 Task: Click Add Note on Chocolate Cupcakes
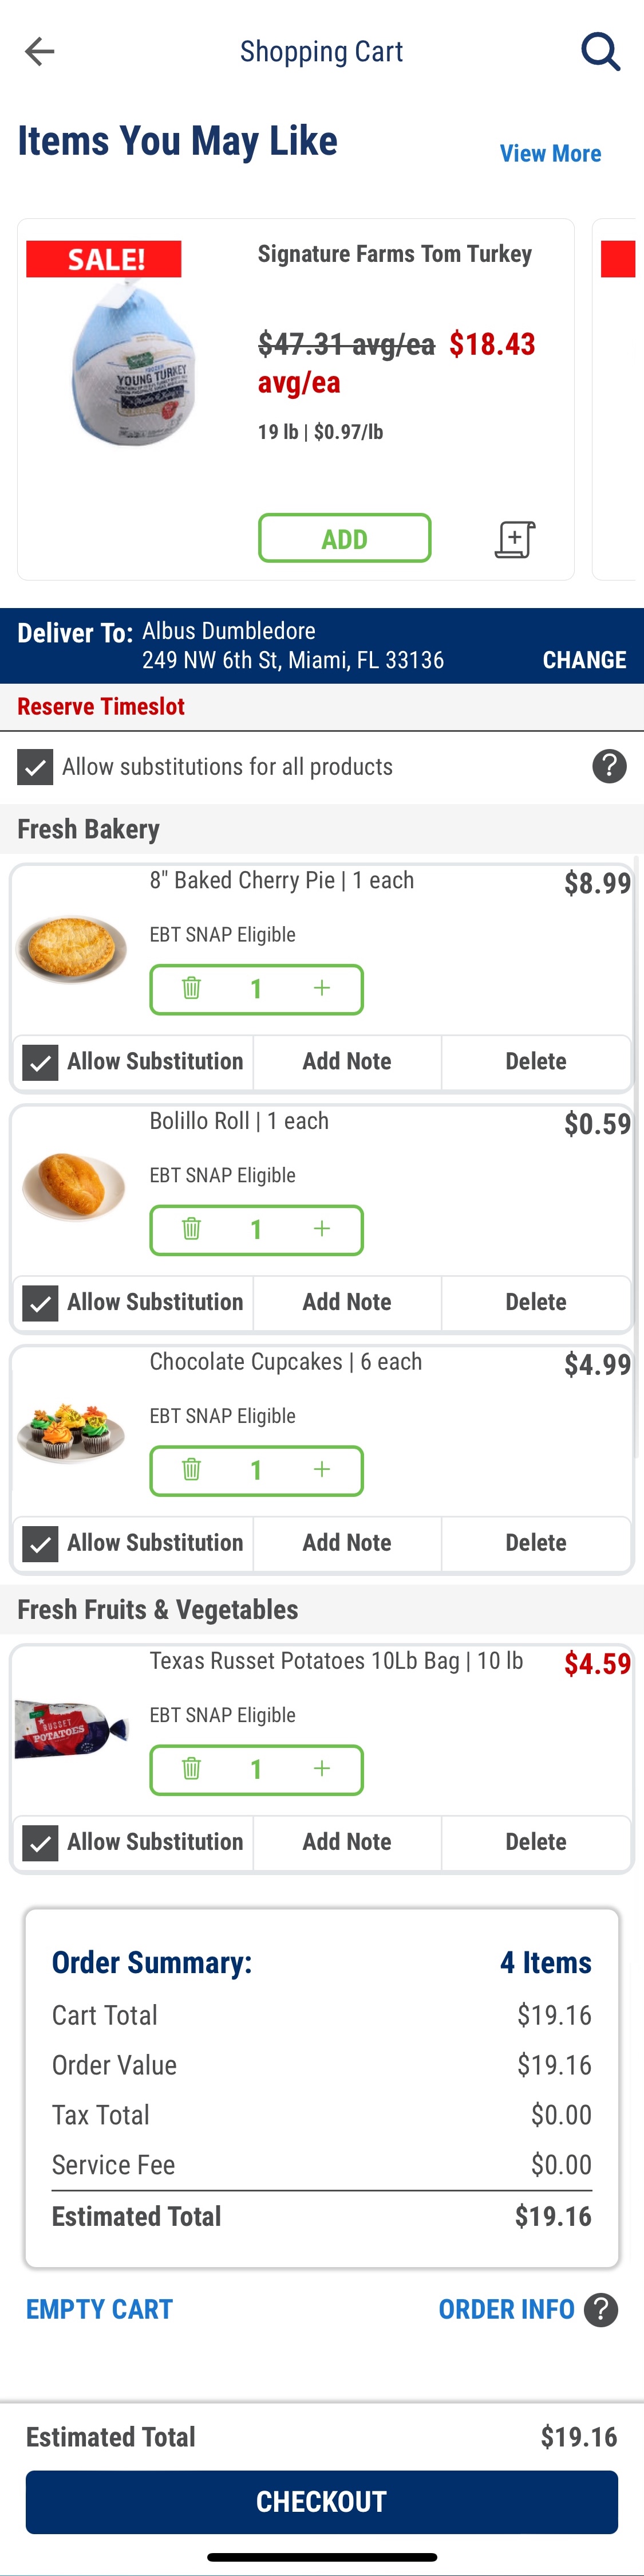tap(346, 1543)
